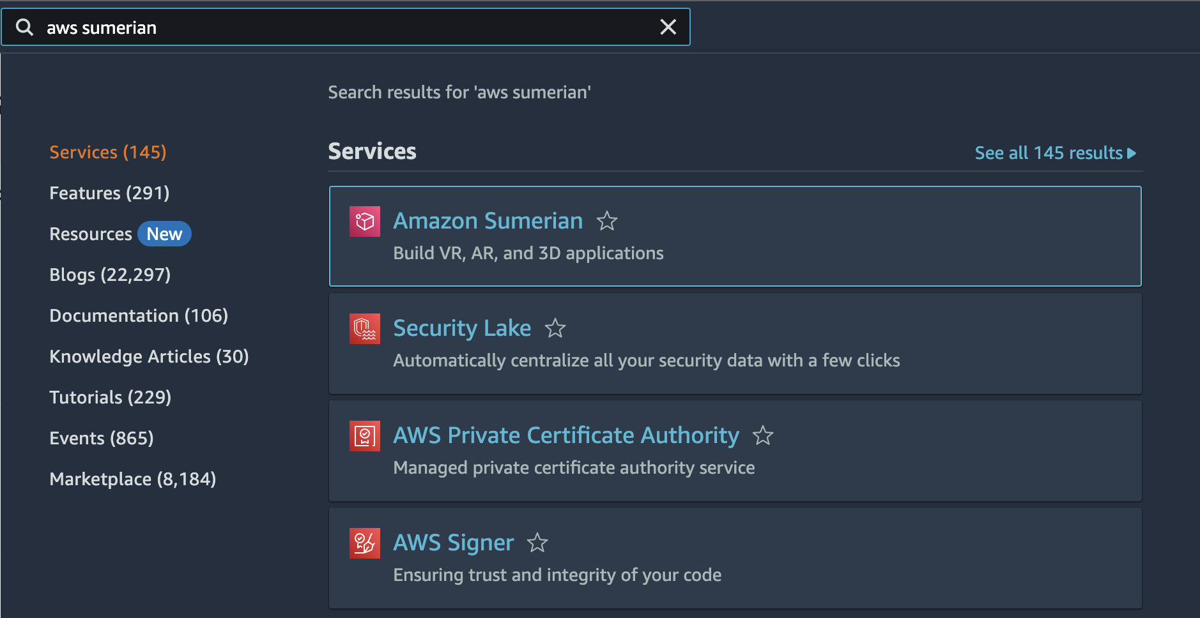Open the AWS Private Certificate Authority link
The width and height of the screenshot is (1200, 618).
pos(566,435)
